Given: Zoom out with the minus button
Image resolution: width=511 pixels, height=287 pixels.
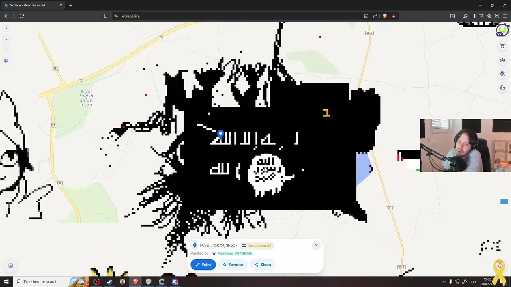Looking at the screenshot, I should point(6,49).
